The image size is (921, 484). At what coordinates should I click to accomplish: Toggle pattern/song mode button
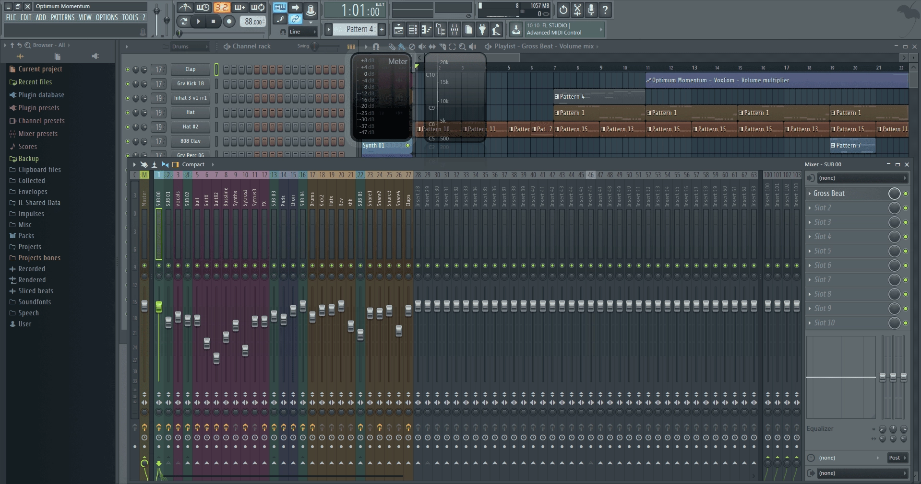tap(183, 21)
